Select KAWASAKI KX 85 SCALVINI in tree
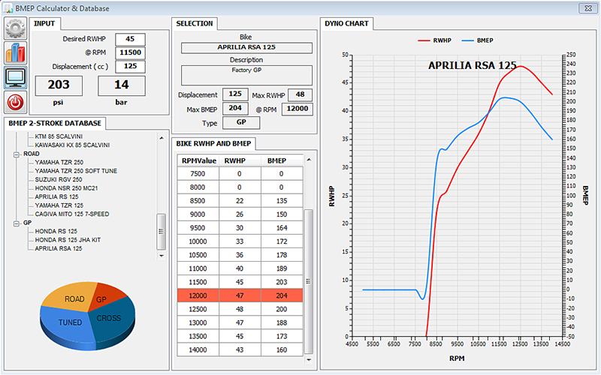 pyautogui.click(x=72, y=145)
